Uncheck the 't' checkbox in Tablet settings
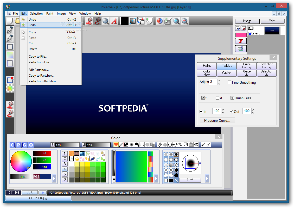This screenshot has width=294, height=208. pyautogui.click(x=203, y=98)
